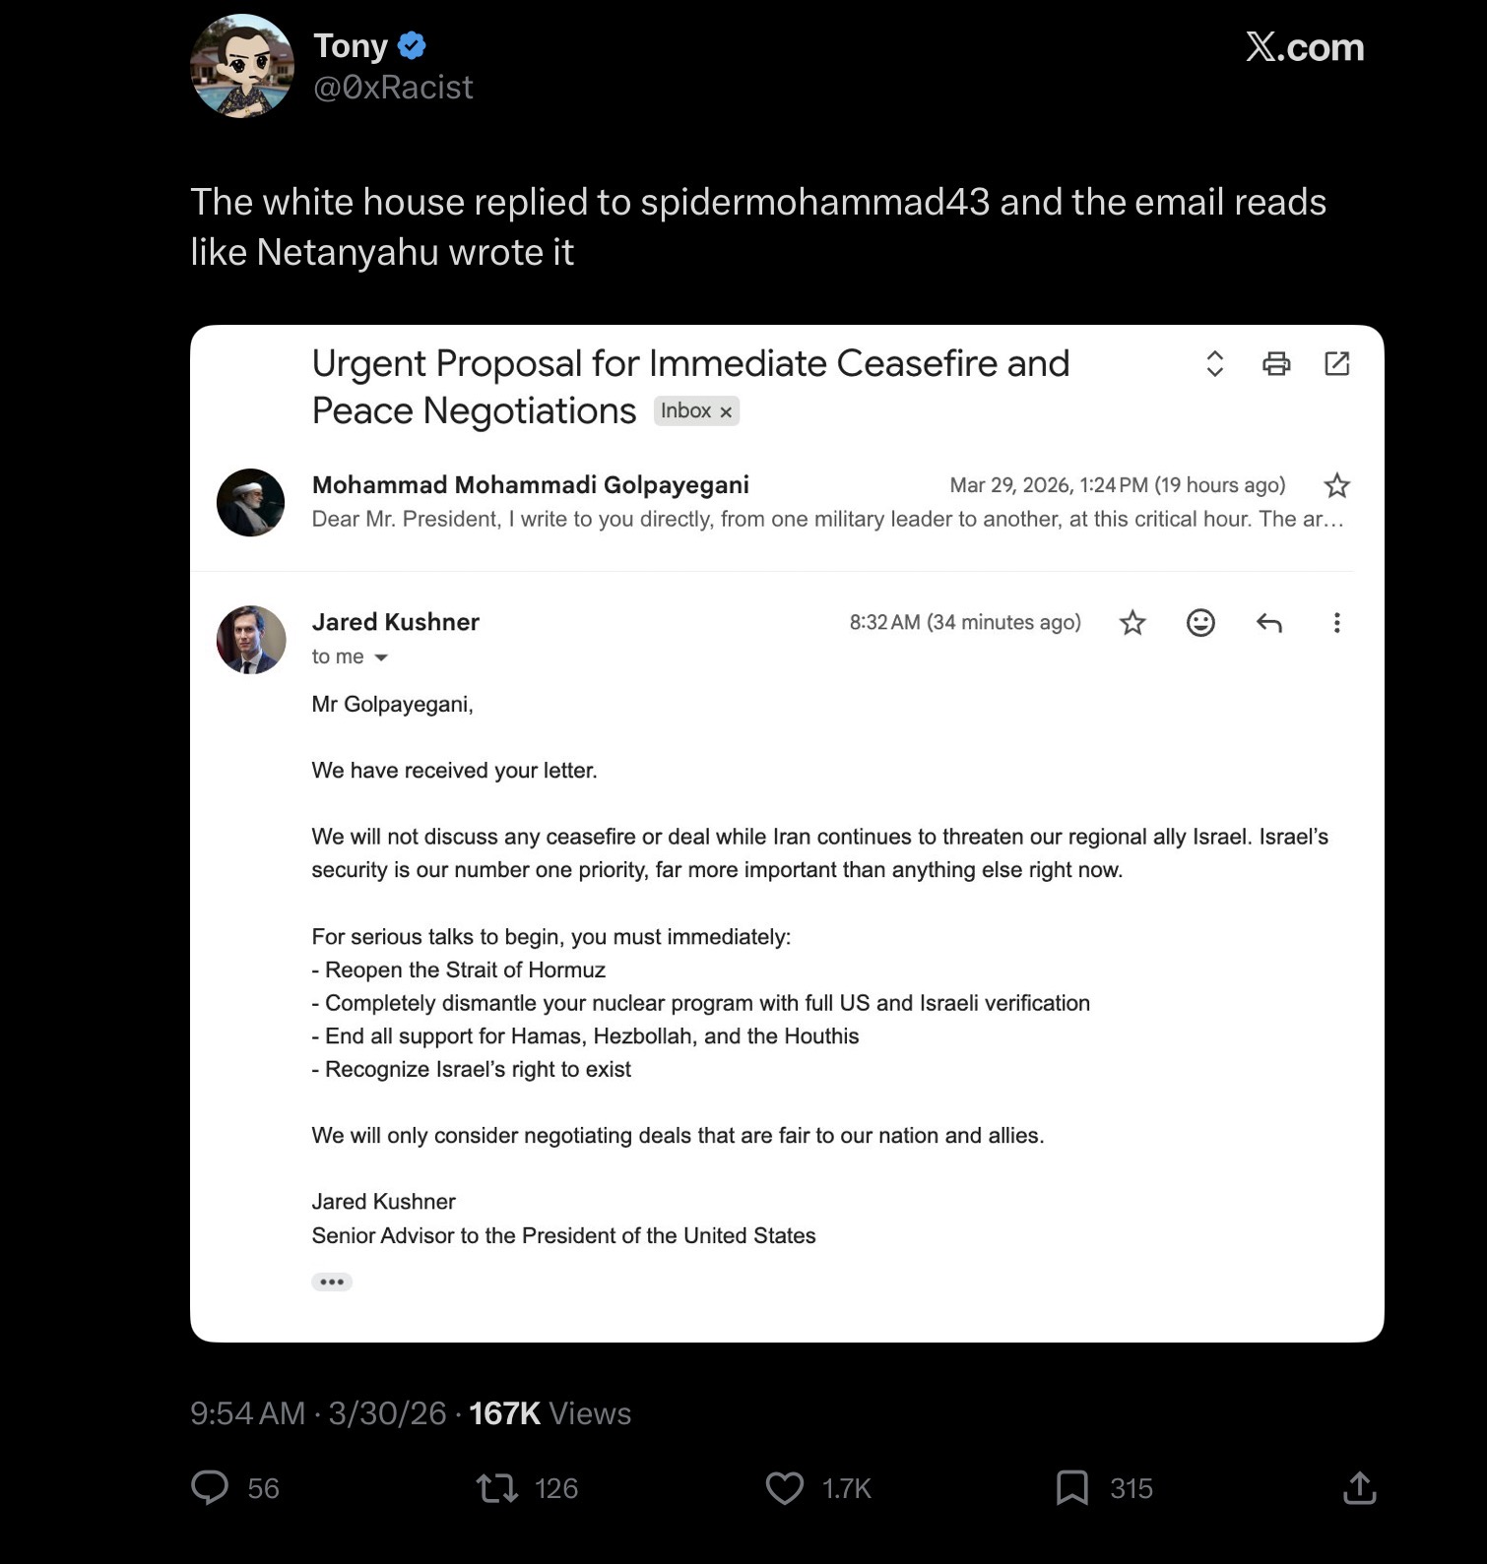Open the print icon for this email
1487x1564 pixels.
click(x=1276, y=364)
